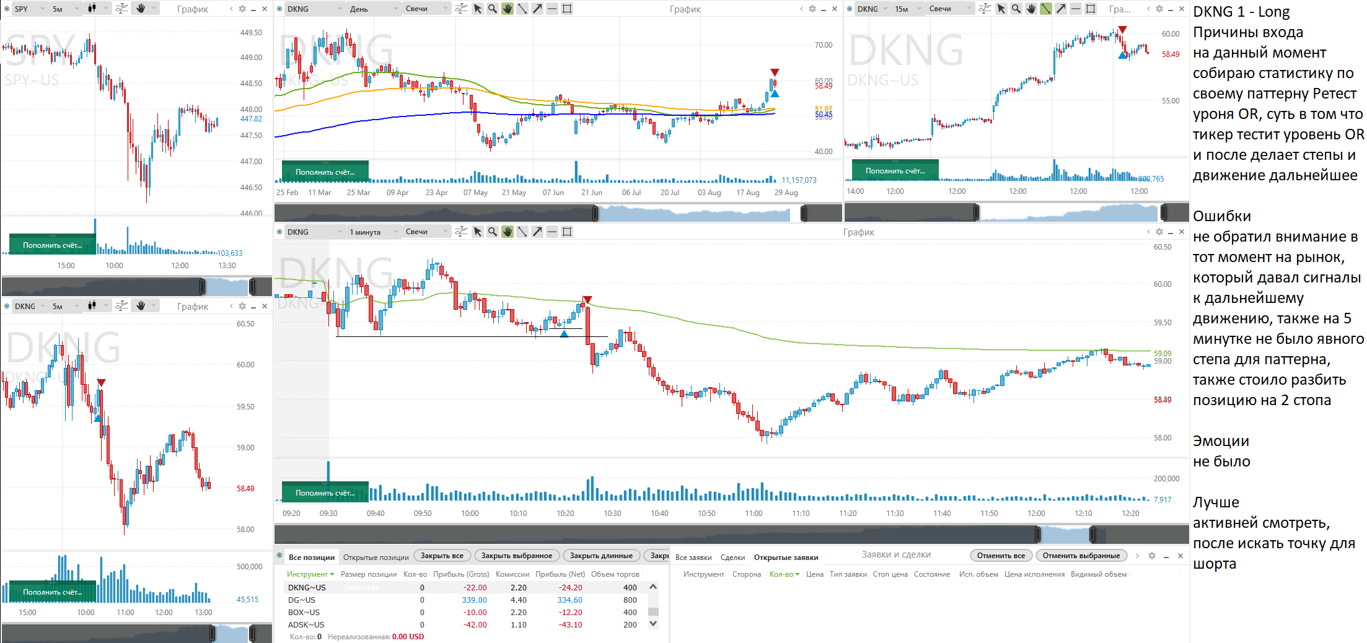
Task: Click the Закрыть выбранное button
Action: [517, 556]
